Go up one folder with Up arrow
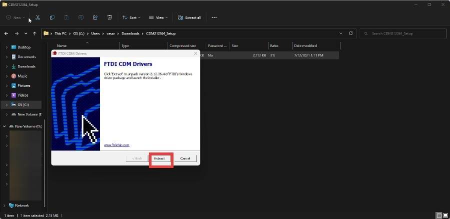450x219 pixels. pos(34,33)
